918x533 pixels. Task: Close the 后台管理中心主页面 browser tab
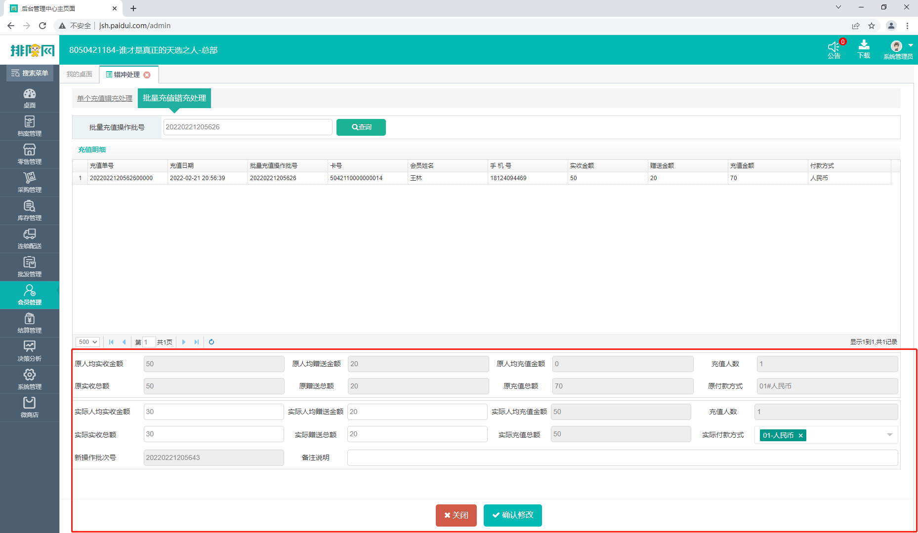tap(115, 8)
